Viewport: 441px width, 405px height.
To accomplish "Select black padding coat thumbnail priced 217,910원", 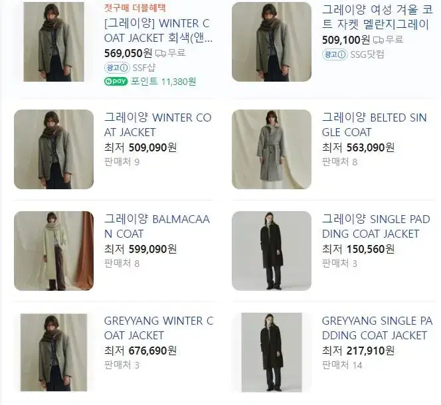I will click(x=272, y=353).
